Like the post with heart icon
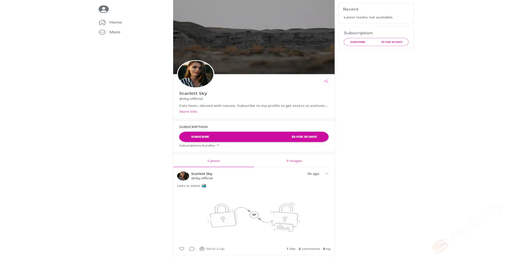 182,249
